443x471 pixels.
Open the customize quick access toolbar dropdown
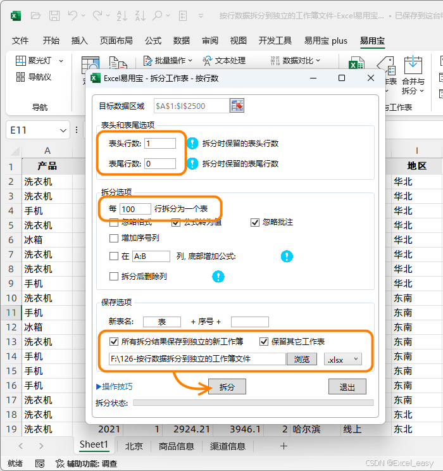[201, 16]
